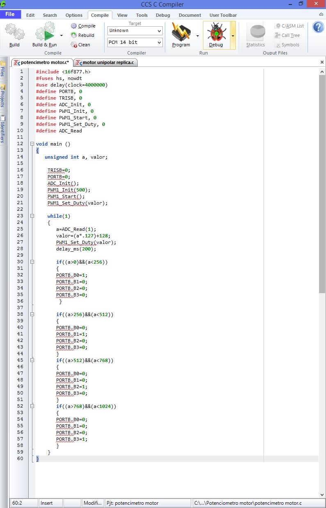The height and width of the screenshot is (508, 326).
Task: Click the 'Pjt: potencimetro motor' status entry
Action: pyautogui.click(x=148, y=503)
